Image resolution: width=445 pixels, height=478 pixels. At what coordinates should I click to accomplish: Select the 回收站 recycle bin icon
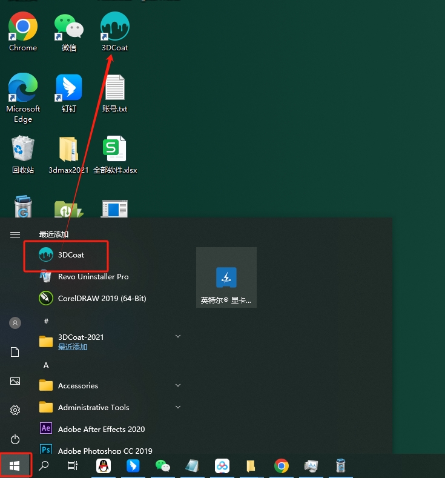click(23, 154)
